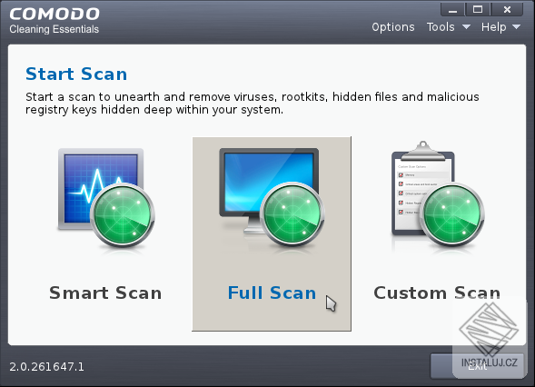The width and height of the screenshot is (535, 387).
Task: Expand the Help dropdown arrow
Action: point(516,26)
